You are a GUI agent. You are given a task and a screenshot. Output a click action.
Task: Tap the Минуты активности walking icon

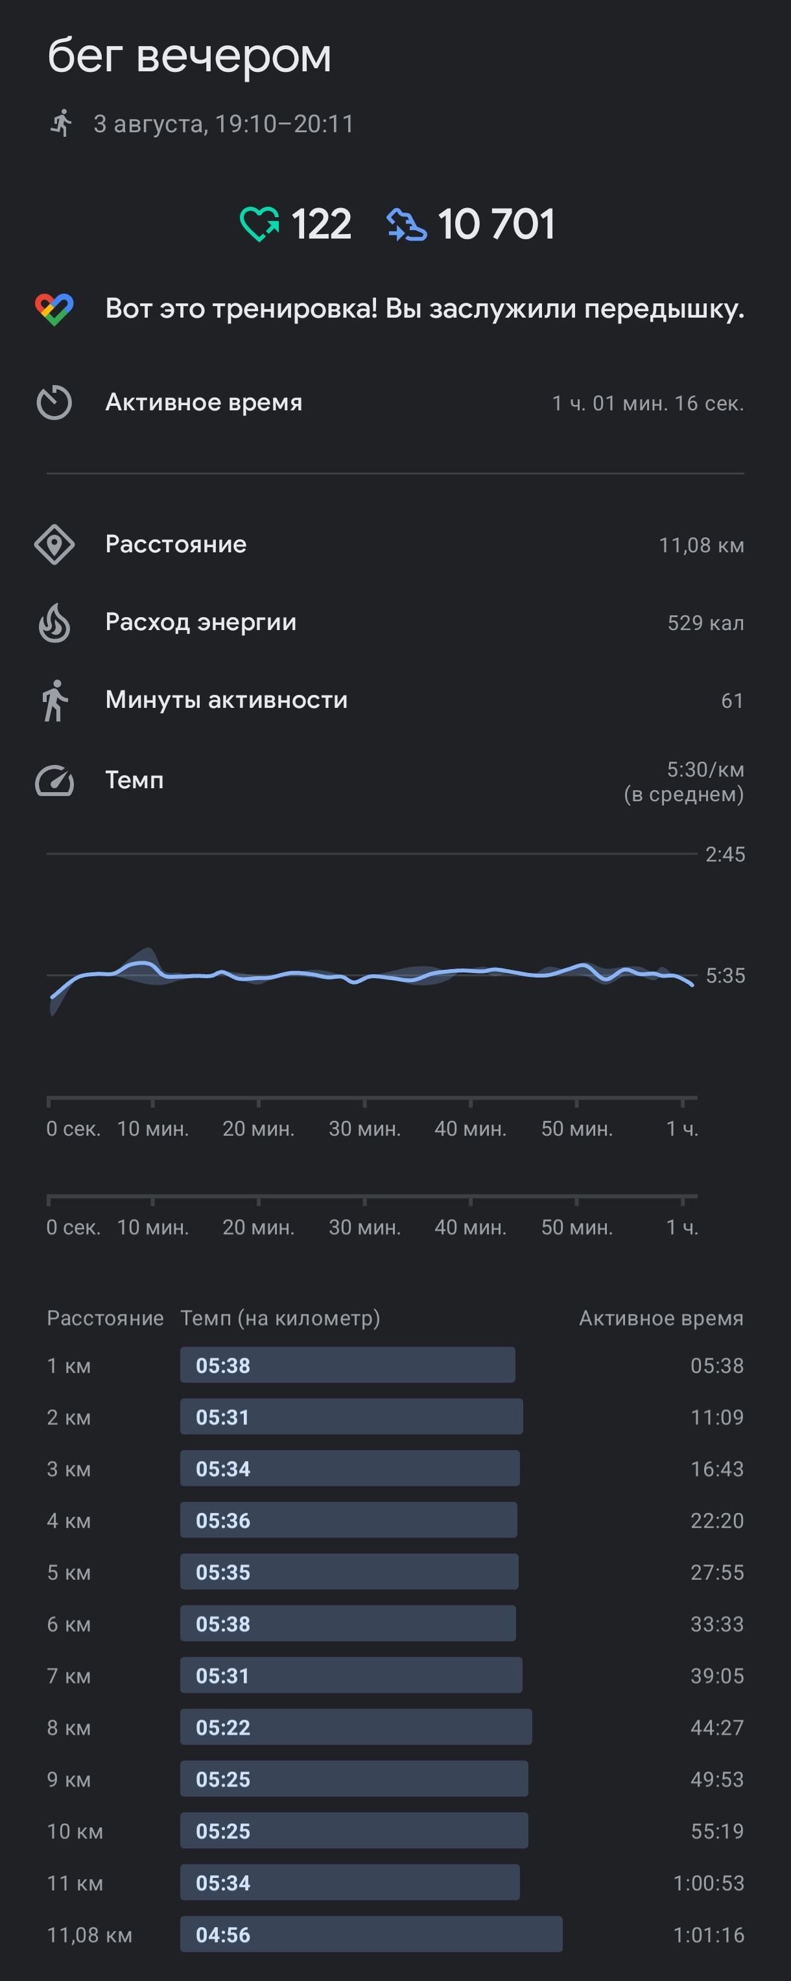(54, 700)
